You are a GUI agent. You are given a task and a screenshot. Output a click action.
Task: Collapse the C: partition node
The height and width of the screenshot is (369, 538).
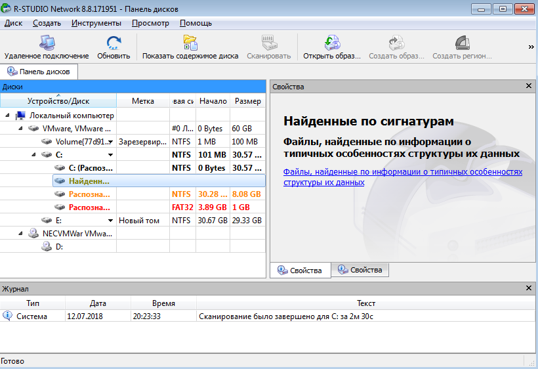(33, 155)
